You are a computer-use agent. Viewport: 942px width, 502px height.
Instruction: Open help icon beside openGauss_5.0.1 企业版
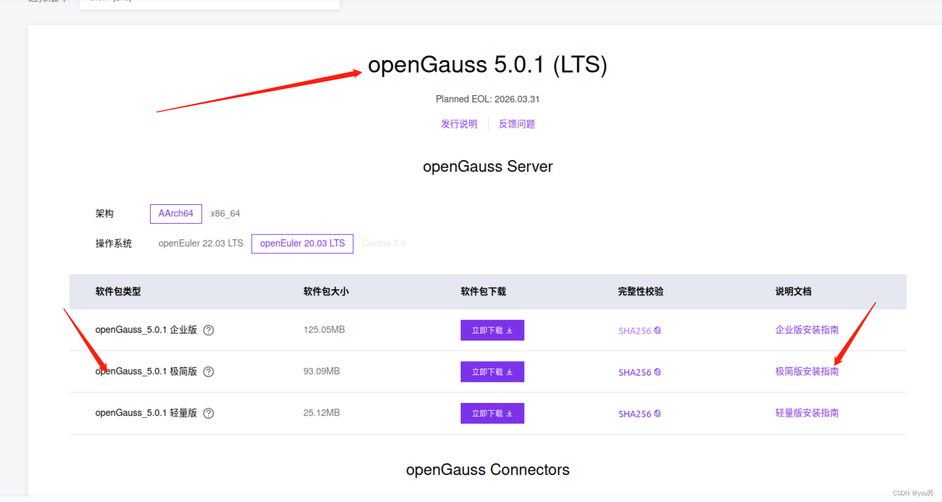point(208,330)
